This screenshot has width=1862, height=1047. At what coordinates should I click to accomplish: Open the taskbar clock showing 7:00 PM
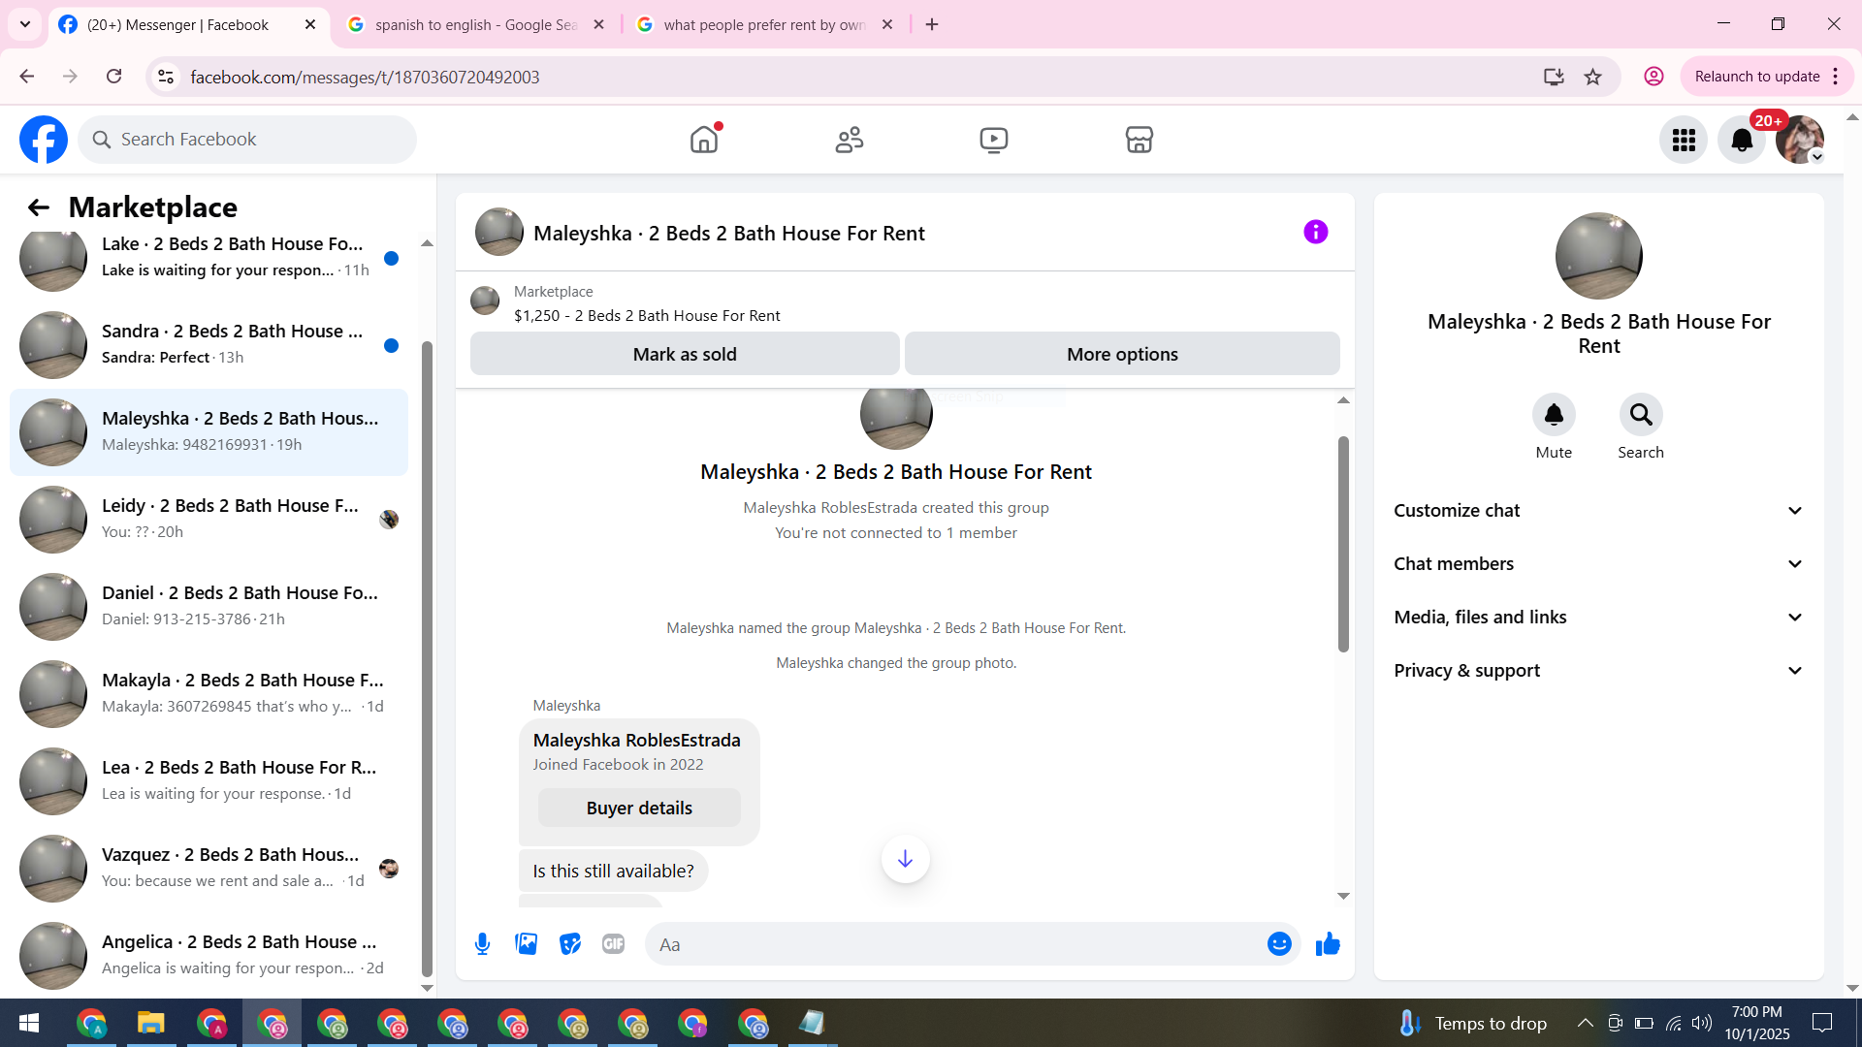1757,1023
